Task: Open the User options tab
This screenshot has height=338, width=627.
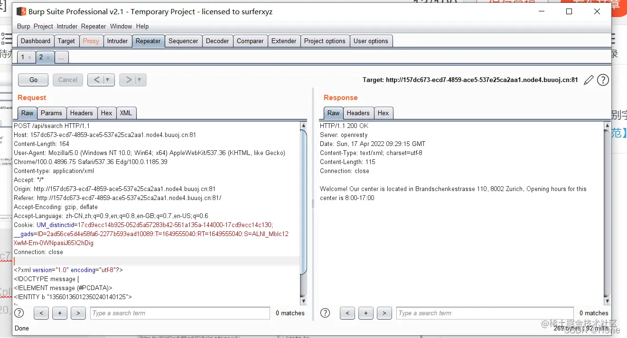Action: 371,41
